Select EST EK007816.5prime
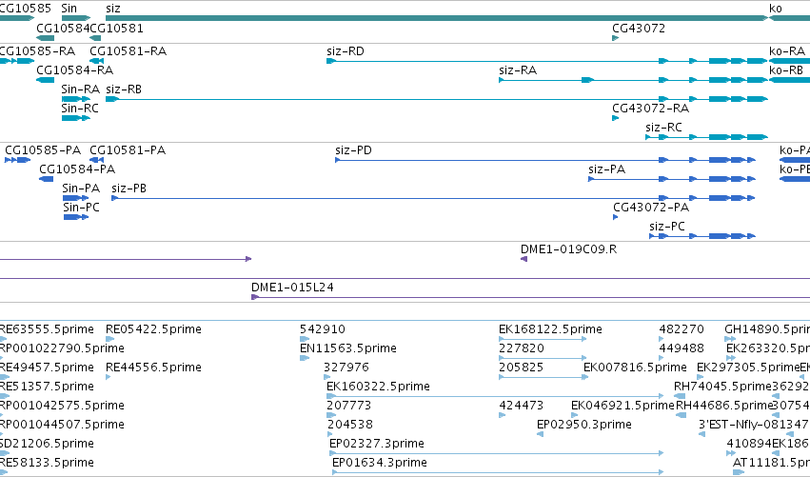The width and height of the screenshot is (810, 477). click(x=635, y=368)
